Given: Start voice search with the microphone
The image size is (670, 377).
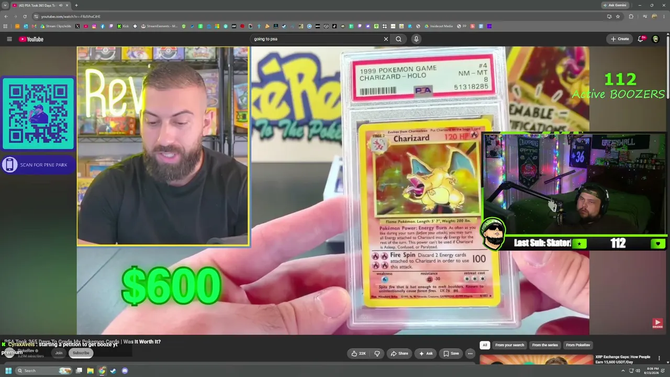Looking at the screenshot, I should [x=416, y=39].
